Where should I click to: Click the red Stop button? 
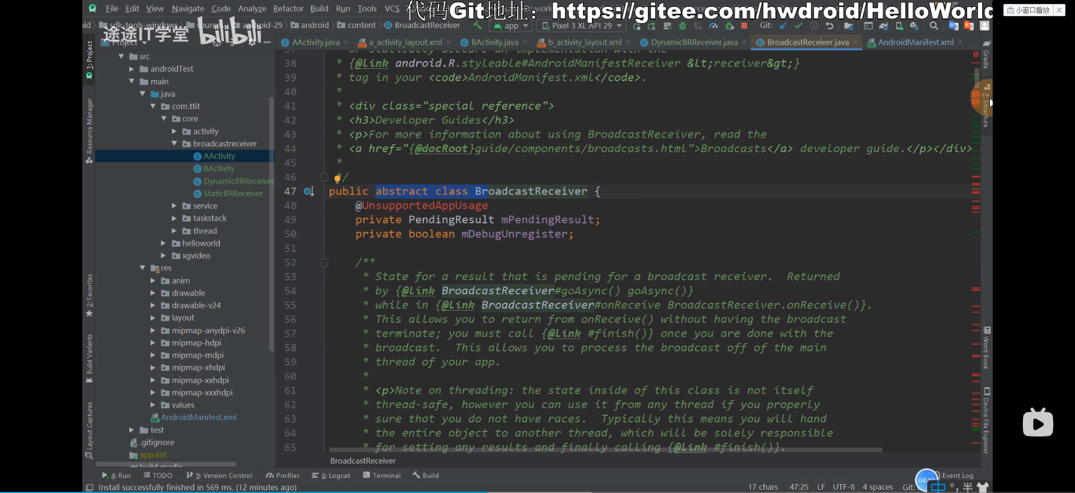point(744,26)
